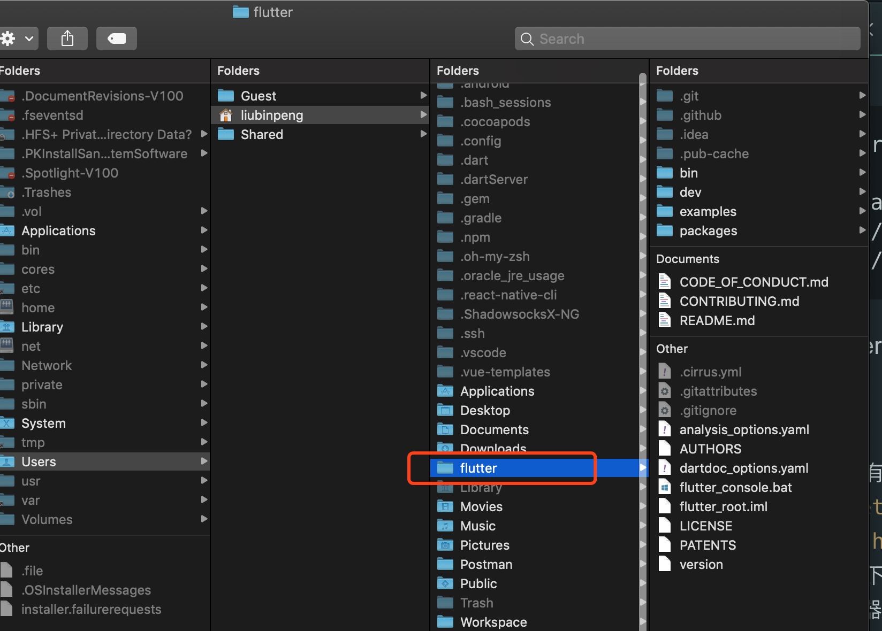
Task: Select the liubinpeng home folder icon
Action: pos(226,115)
